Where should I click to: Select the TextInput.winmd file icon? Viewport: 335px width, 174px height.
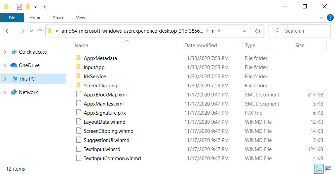79,149
